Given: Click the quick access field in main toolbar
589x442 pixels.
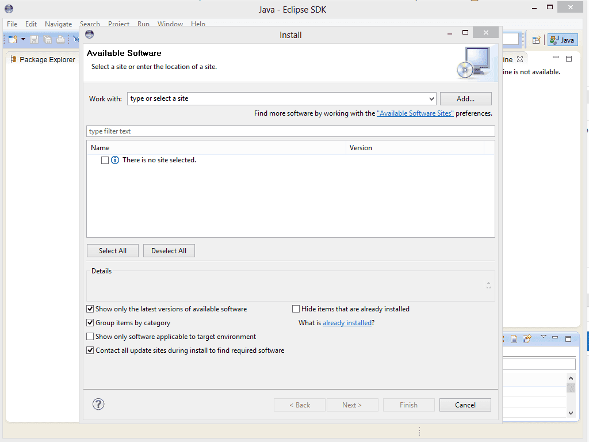Looking at the screenshot, I should [511, 39].
